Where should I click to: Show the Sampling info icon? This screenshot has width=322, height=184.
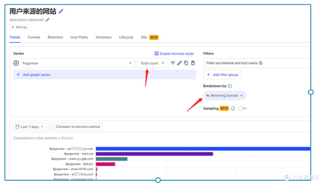pos(233,109)
